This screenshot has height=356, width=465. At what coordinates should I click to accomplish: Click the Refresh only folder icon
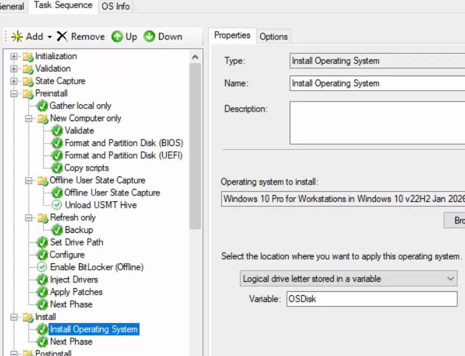pos(43,218)
